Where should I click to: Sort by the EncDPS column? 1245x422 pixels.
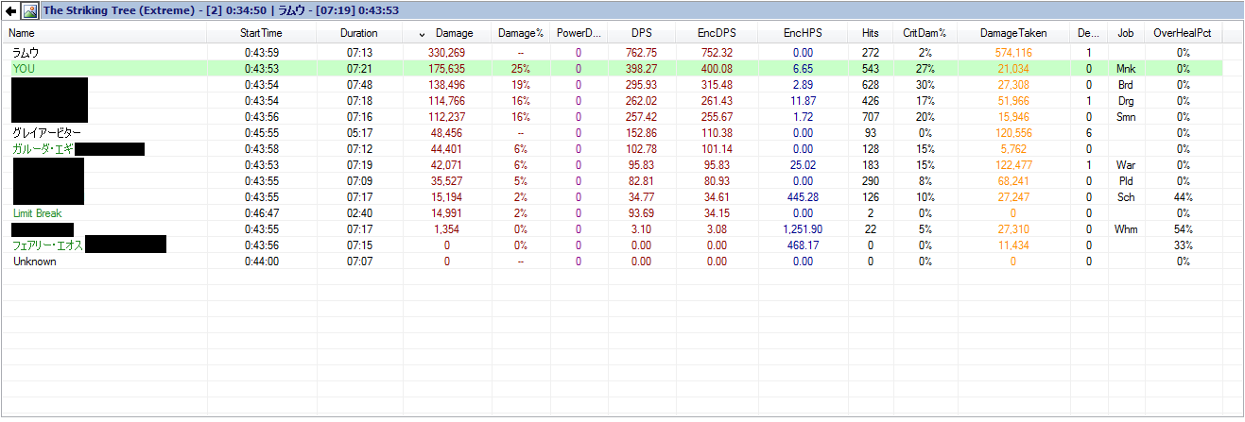point(716,33)
